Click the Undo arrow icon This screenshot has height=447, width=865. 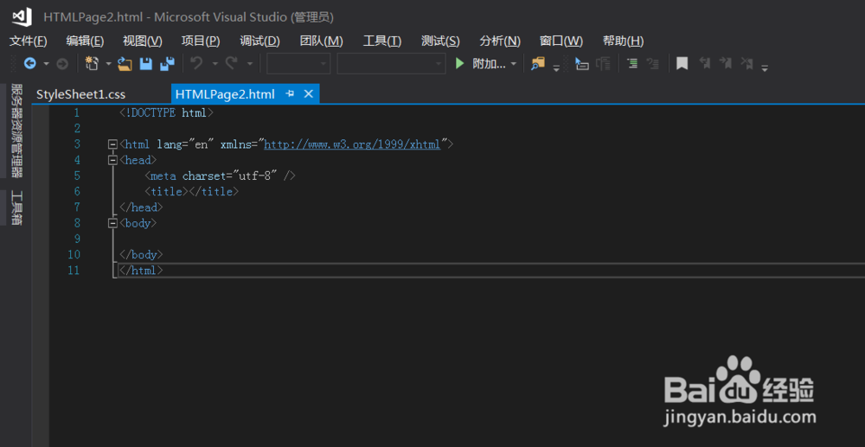tap(196, 63)
